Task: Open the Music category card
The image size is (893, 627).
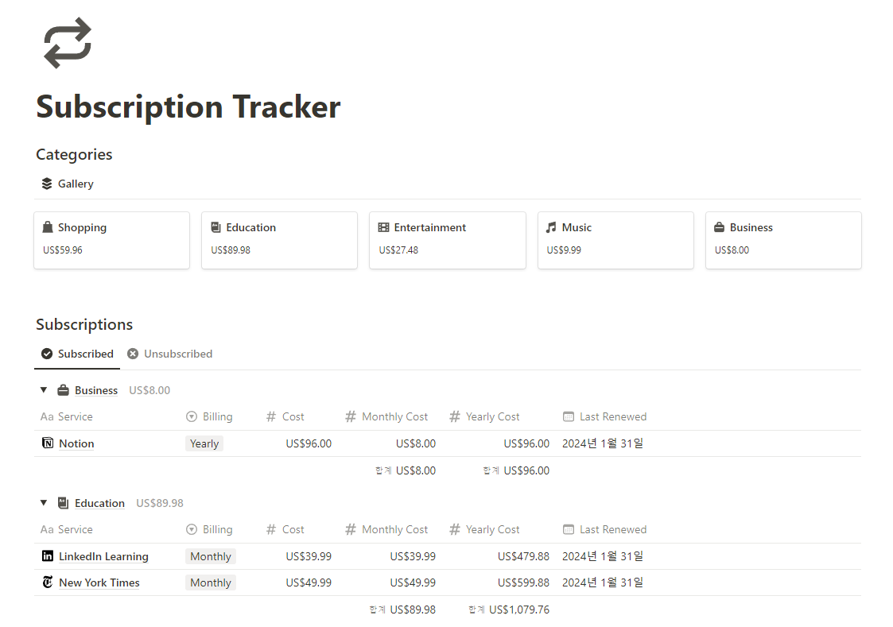Action: (x=615, y=240)
